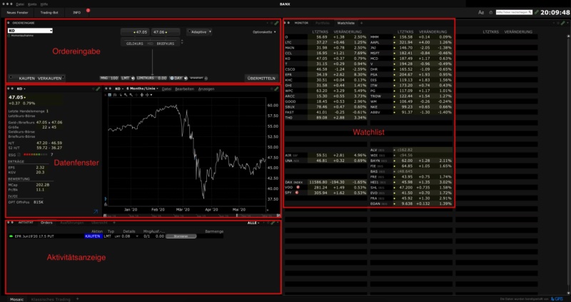The width and height of the screenshot is (571, 302).
Task: Click the font size Aa icon
Action: (x=480, y=12)
